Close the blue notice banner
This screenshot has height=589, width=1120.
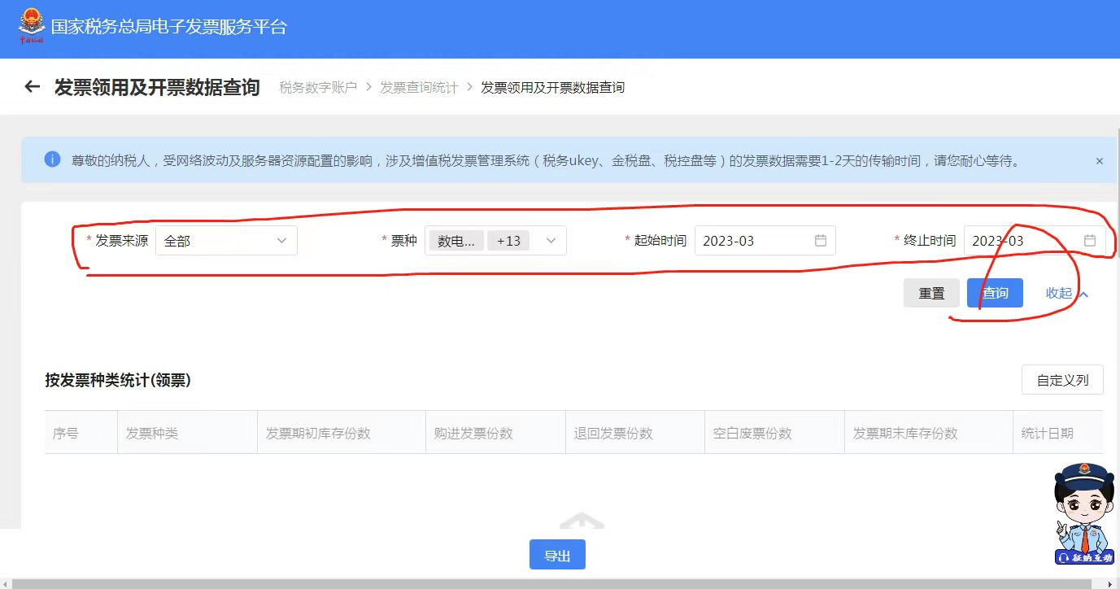[x=1100, y=161]
